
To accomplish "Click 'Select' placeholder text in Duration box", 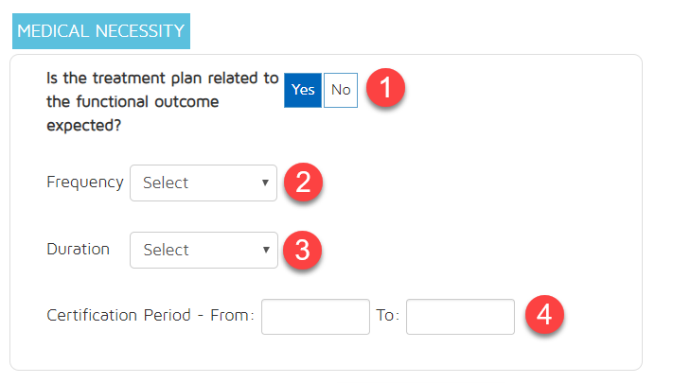I will pyautogui.click(x=166, y=251).
